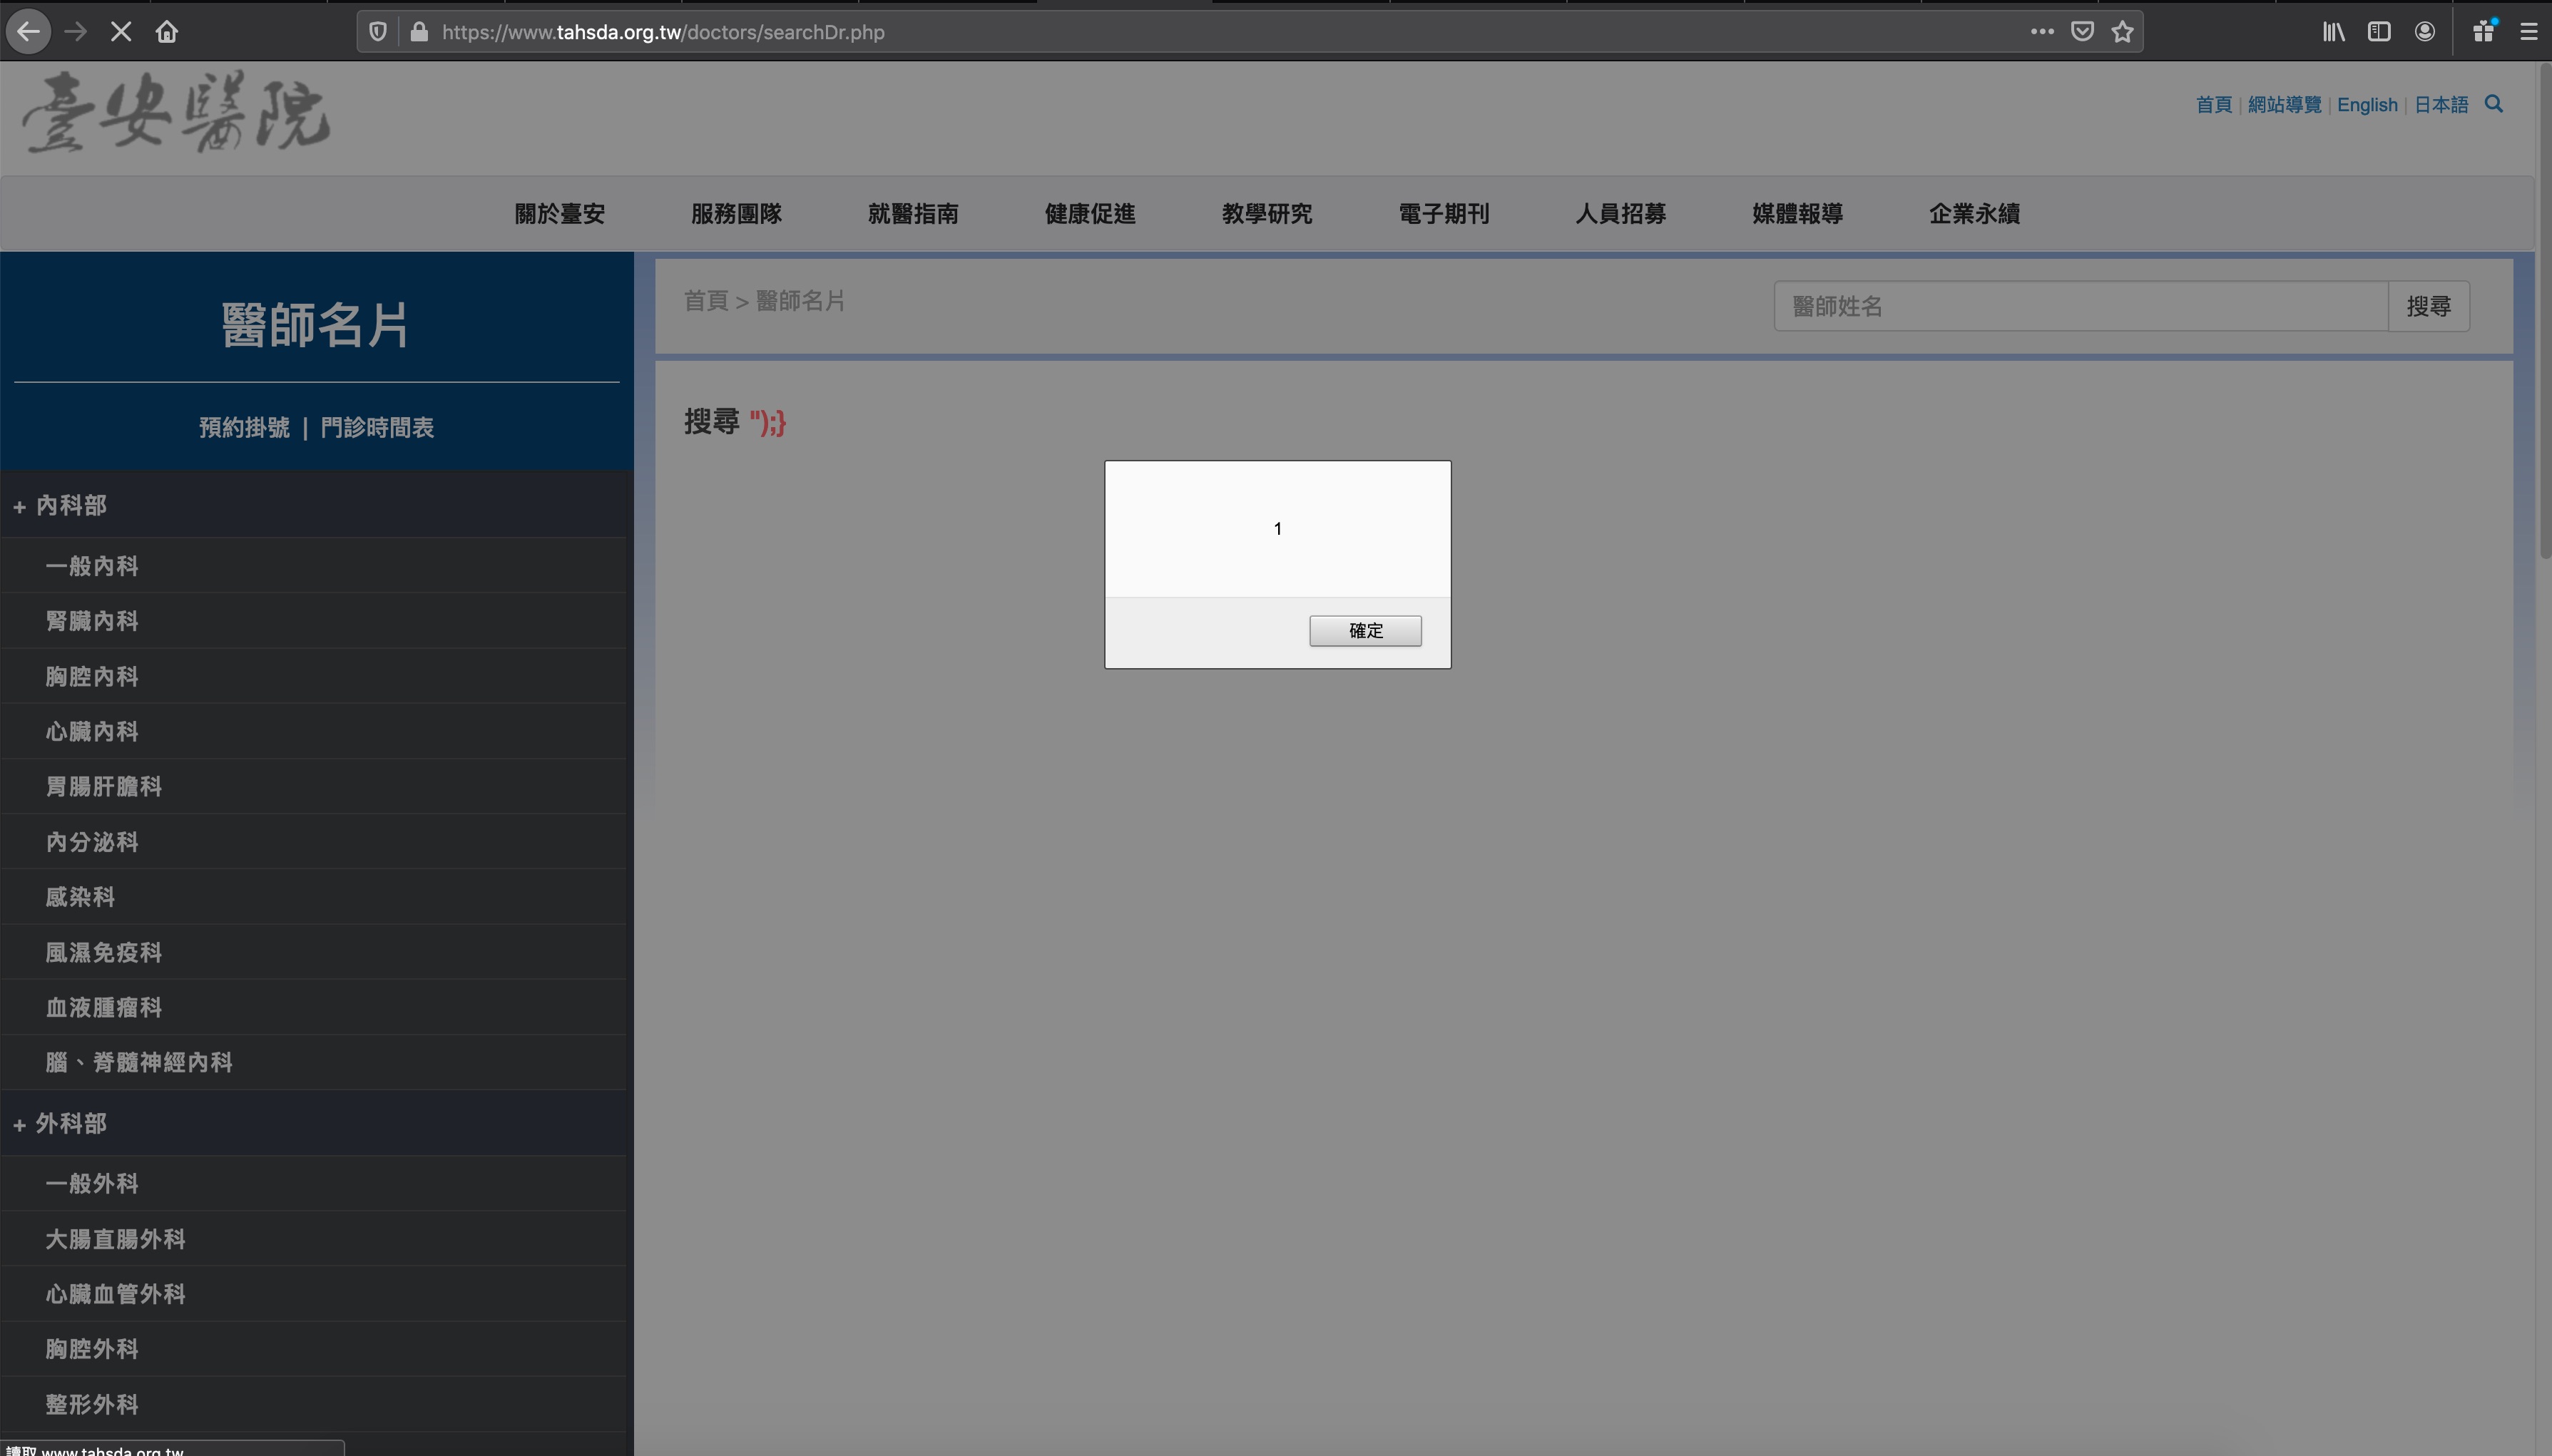Image resolution: width=2552 pixels, height=1456 pixels.
Task: Click the gift What's New icon
Action: click(2483, 32)
